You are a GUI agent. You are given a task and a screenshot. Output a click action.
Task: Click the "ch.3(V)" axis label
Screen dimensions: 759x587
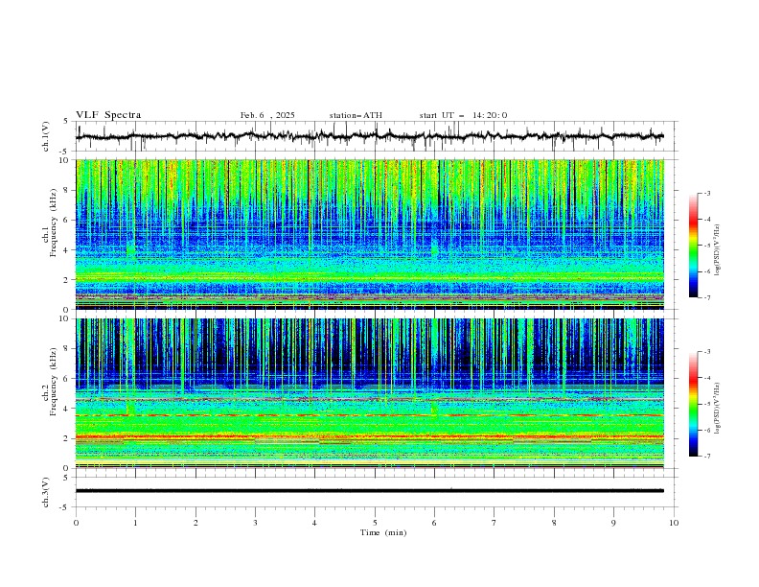[x=46, y=492]
